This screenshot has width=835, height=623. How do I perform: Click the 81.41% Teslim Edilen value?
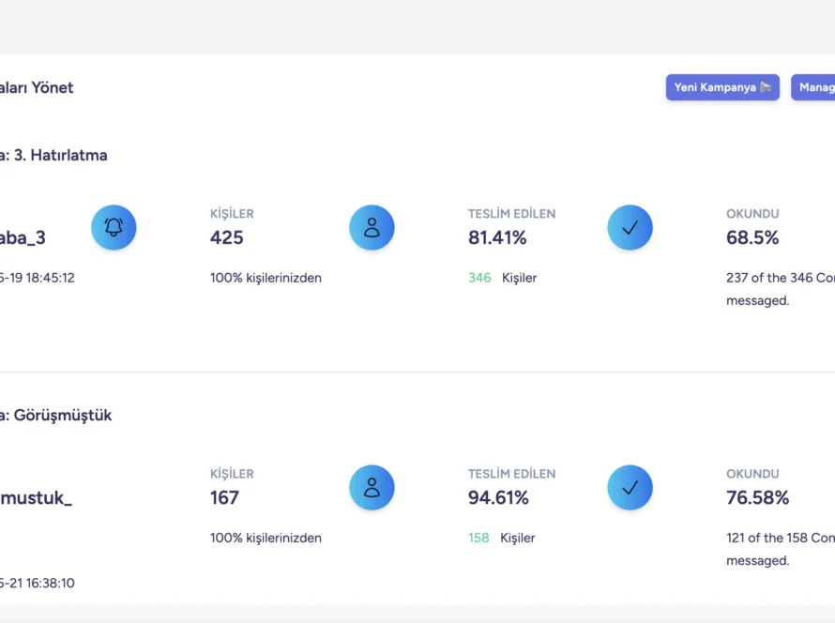click(x=497, y=237)
